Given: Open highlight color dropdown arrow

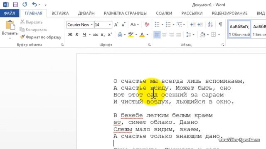Looking at the screenshot, I should [136, 35].
